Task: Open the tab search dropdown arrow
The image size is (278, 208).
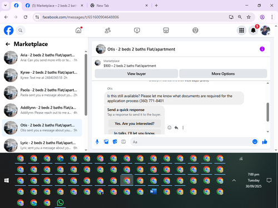Action: pos(6,6)
